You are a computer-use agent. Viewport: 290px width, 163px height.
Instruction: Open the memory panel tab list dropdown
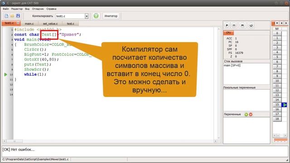[x=277, y=23]
